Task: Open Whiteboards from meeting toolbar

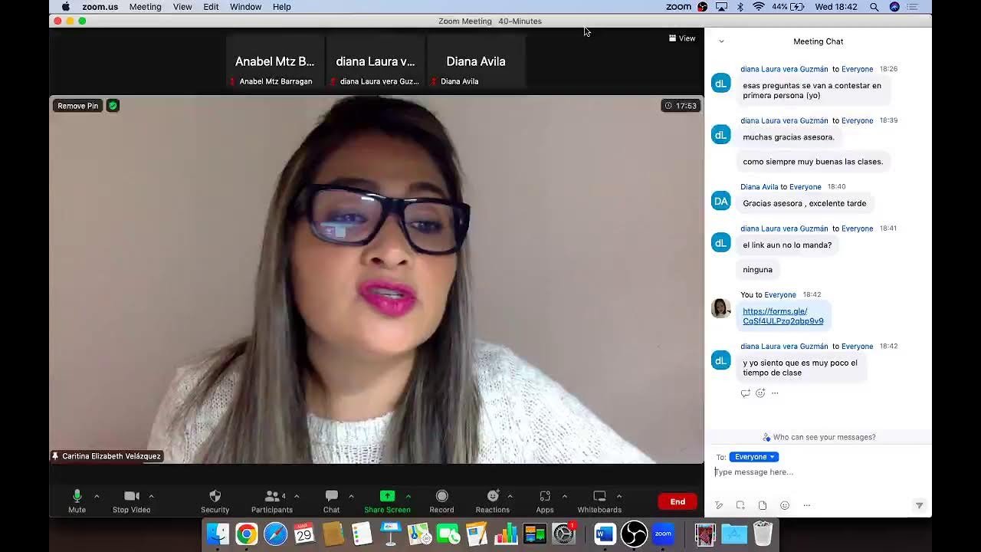Action: [599, 497]
